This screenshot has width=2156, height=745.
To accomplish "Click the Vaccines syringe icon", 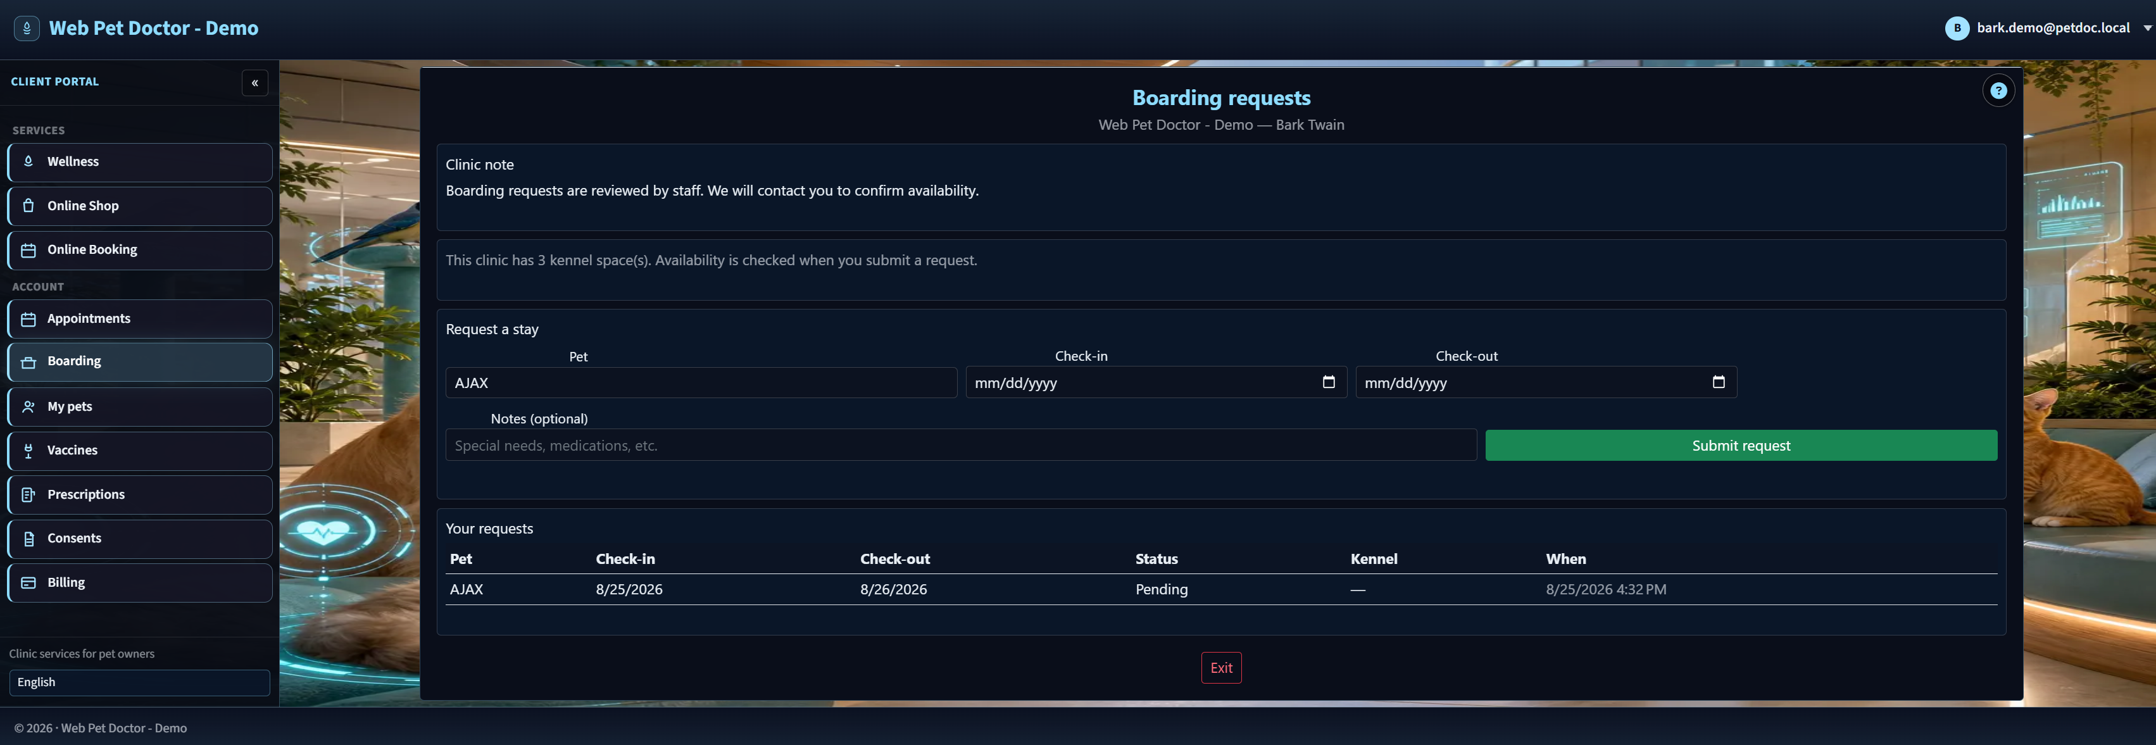I will [28, 451].
